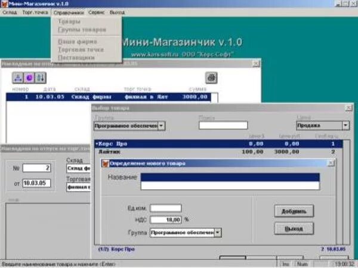Viewport: 358px width, 268px height.
Task: Open the Сервис menu
Action: (x=96, y=13)
